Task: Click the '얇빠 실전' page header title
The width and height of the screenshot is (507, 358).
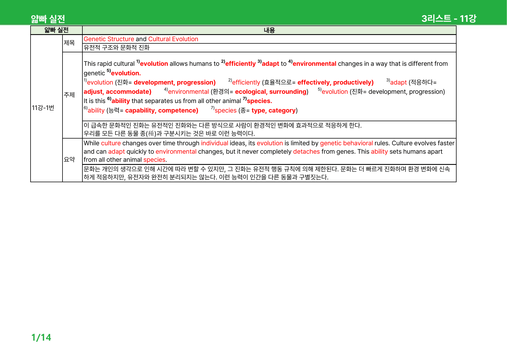Action: point(48,19)
